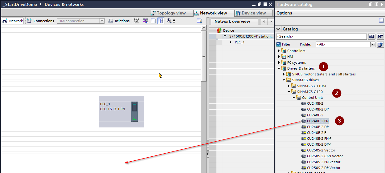
Task: Collapse the Drives & starters folder
Action: (279, 68)
